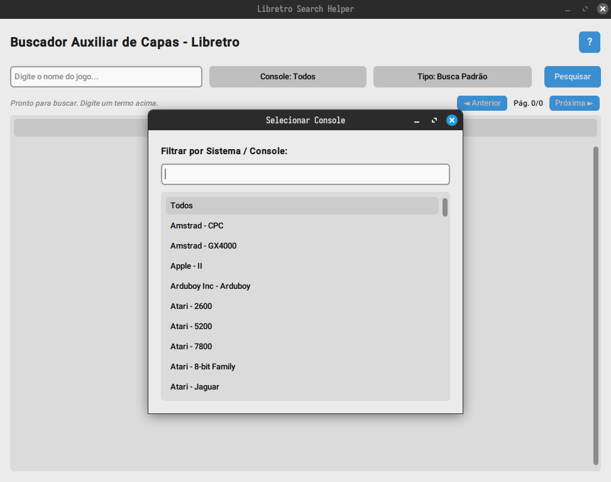Select Atari - 7800 in list

click(302, 347)
